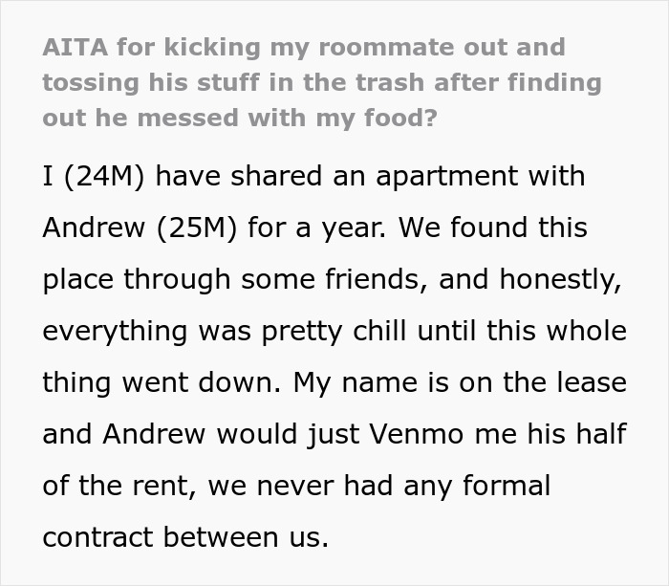Select the word "year." in the body
Viewport: 669px width, 586px height.
pos(354,228)
